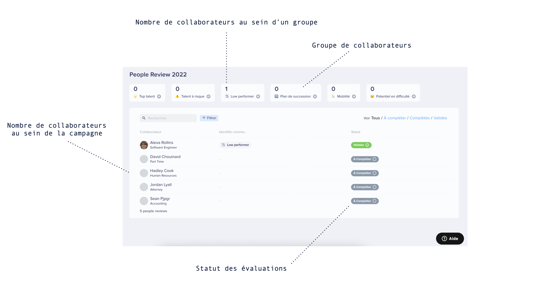Screen dimensions: 544x293
Task: Open the Aide help button
Action: point(450,238)
